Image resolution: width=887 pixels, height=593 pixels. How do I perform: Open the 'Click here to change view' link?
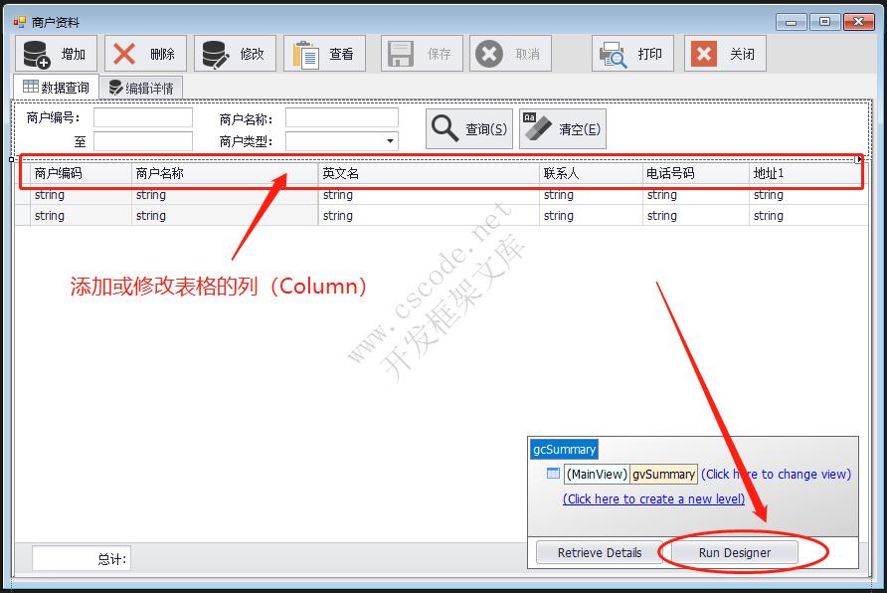(776, 475)
